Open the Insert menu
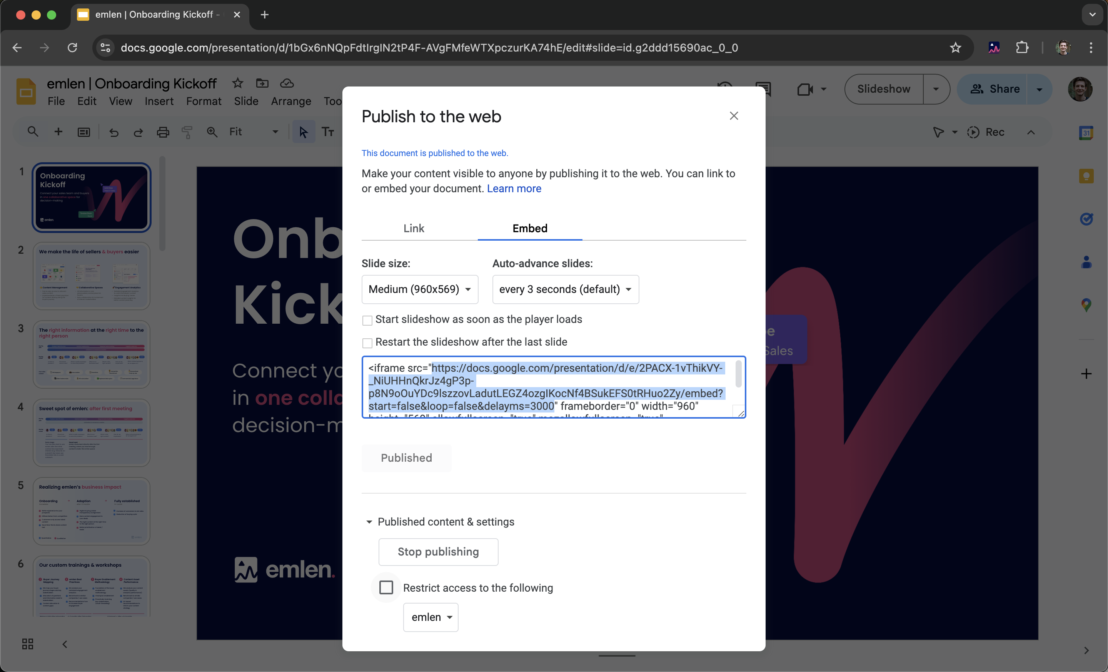 coord(159,101)
